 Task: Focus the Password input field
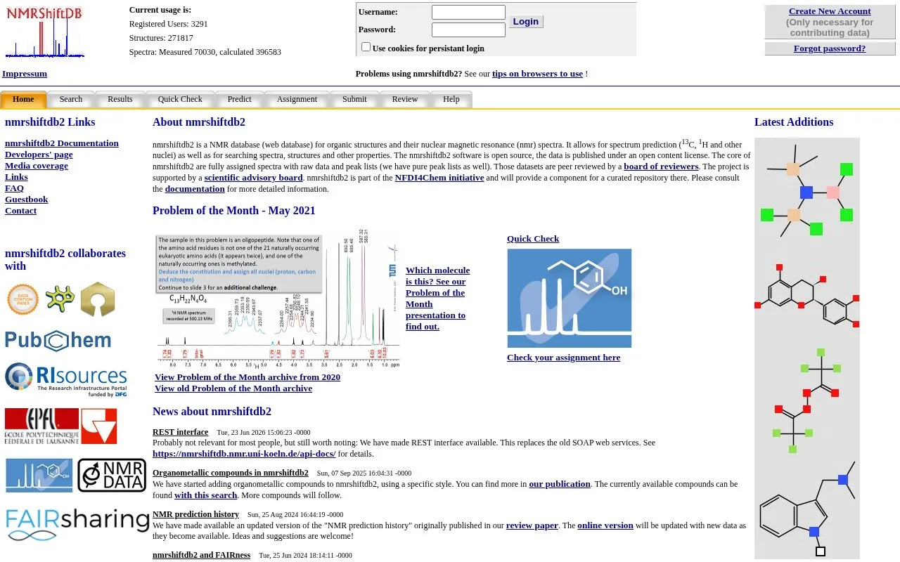468,30
